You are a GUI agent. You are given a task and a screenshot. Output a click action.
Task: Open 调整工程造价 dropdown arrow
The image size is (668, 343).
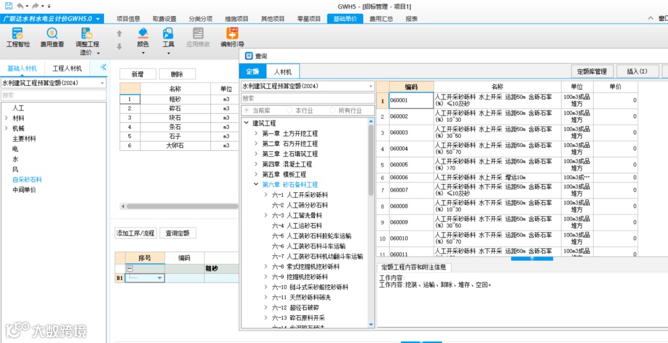point(98,53)
